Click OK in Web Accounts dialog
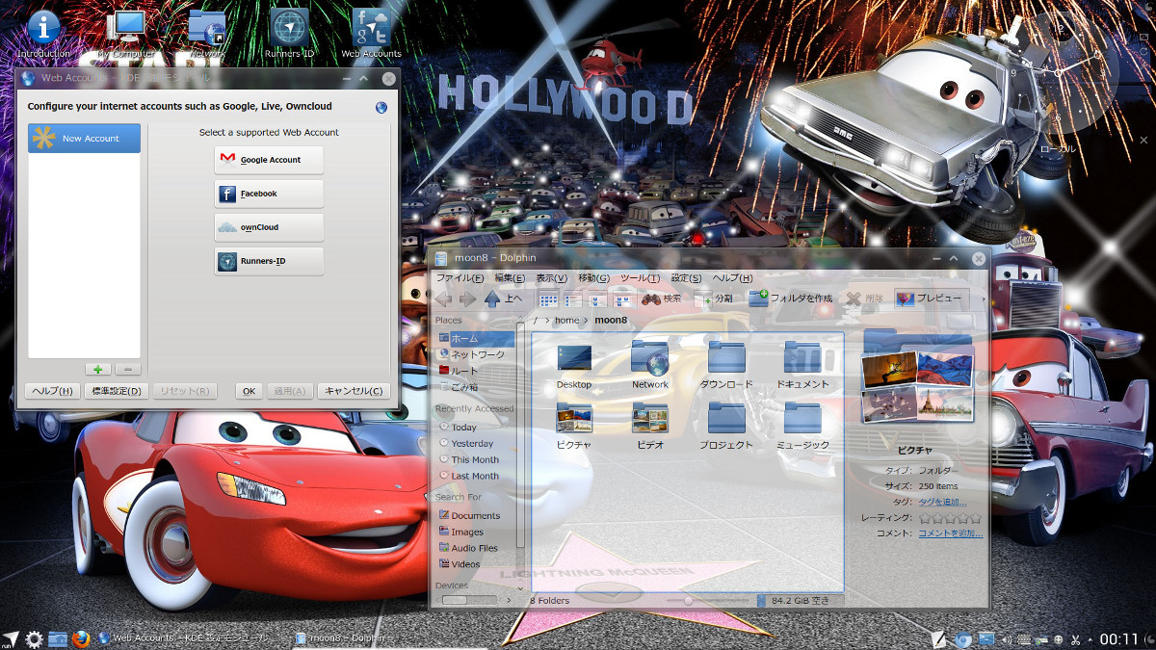1156x650 pixels. coord(249,391)
